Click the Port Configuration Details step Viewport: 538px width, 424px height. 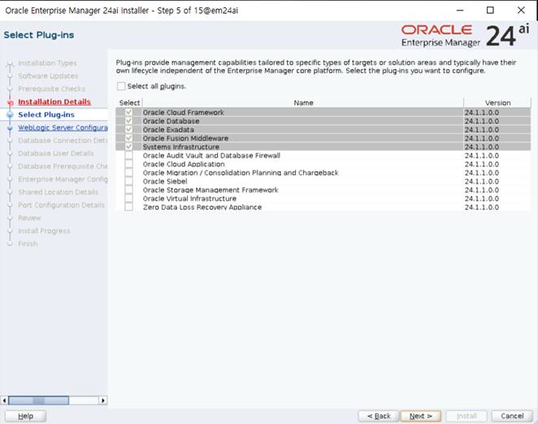(x=62, y=206)
